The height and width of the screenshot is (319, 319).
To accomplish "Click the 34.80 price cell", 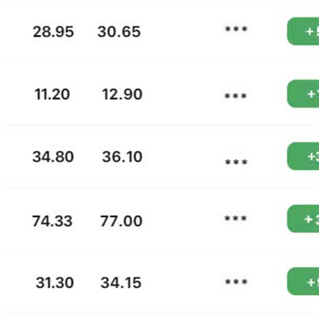I will click(x=53, y=157).
